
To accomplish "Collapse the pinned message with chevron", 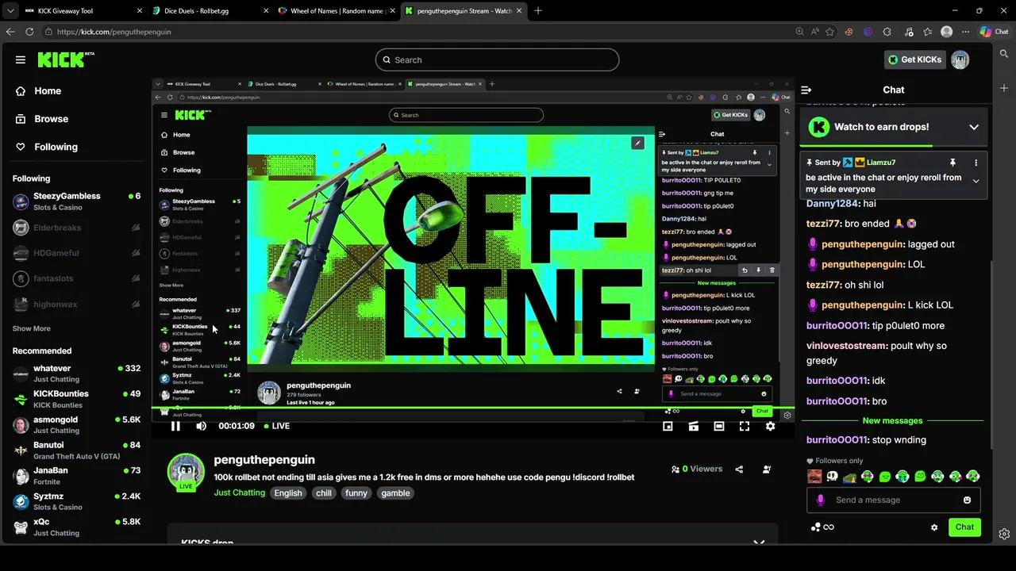I will click(976, 181).
